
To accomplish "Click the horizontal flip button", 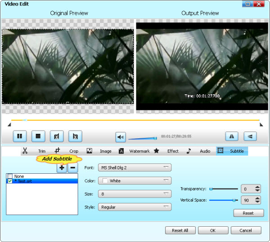I will point(232,136).
